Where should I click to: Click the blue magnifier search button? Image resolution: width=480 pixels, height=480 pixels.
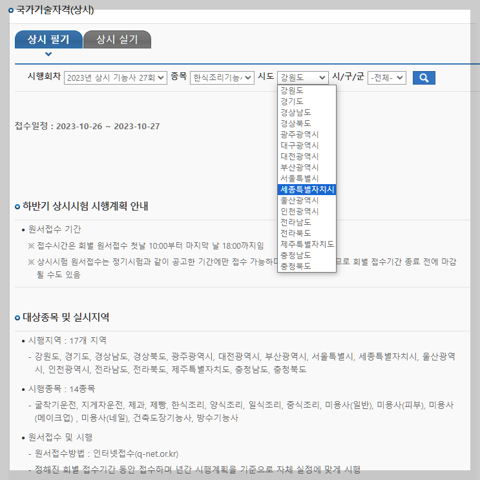424,78
